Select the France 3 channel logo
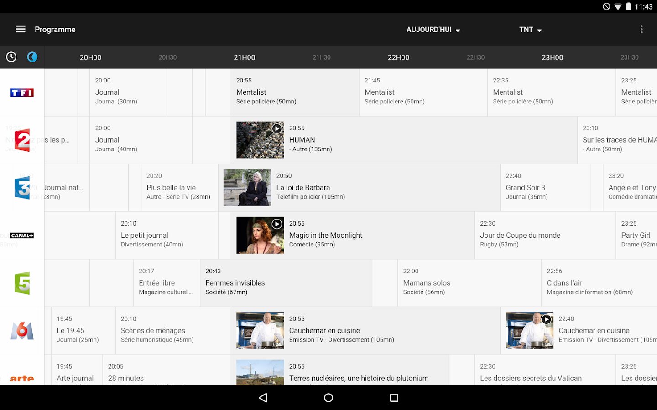Viewport: 657px width, 410px height. pos(22,188)
